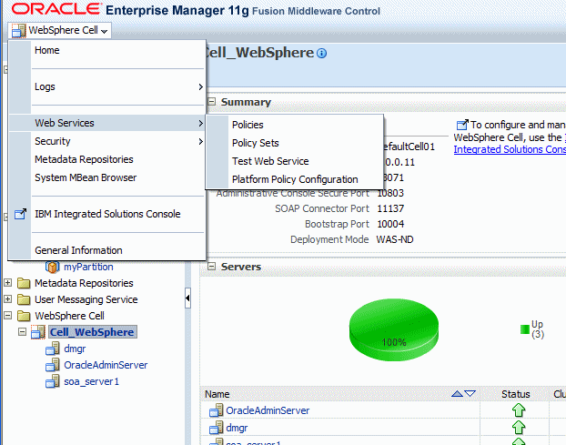This screenshot has height=445, width=566.
Task: Collapse the WebSphere Cell tree folder
Action: pos(7,316)
